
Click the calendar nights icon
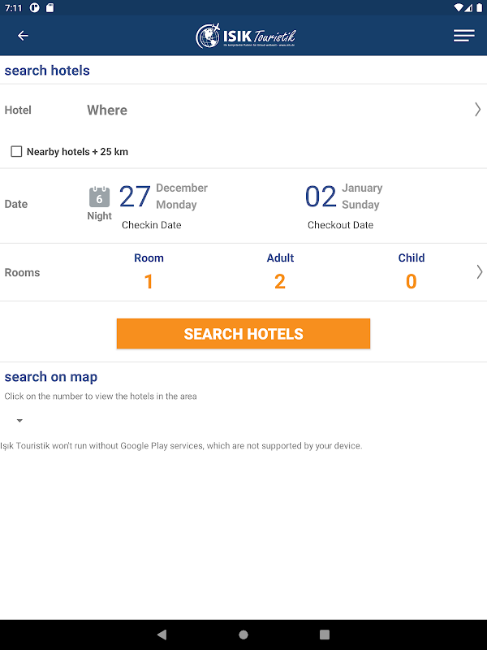tap(99, 197)
